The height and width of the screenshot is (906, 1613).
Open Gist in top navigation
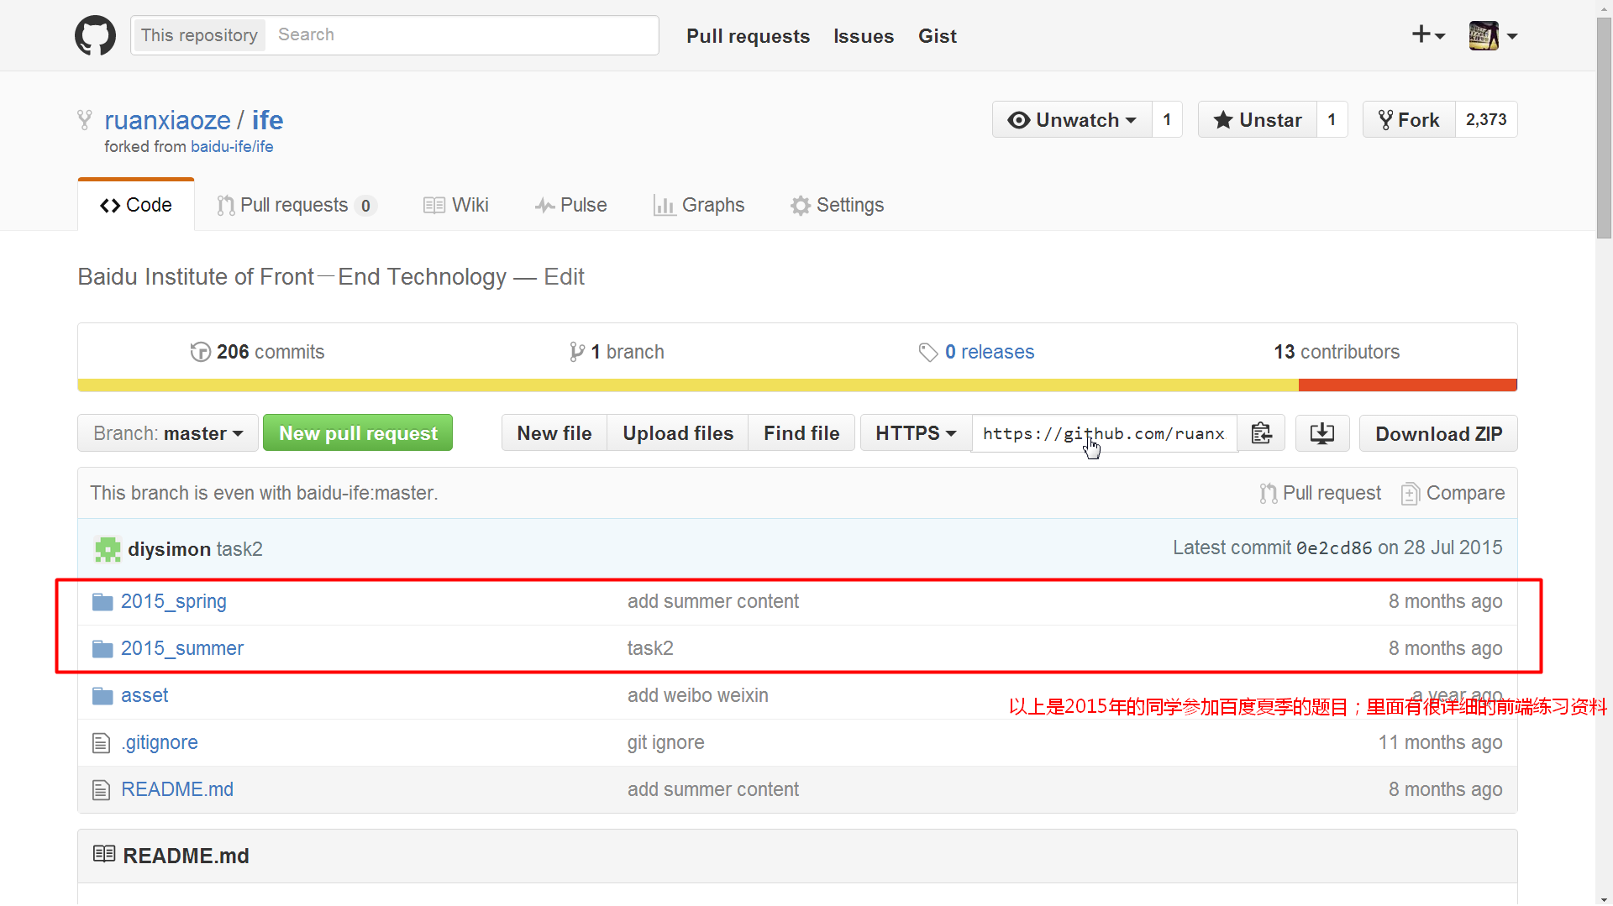tap(938, 36)
